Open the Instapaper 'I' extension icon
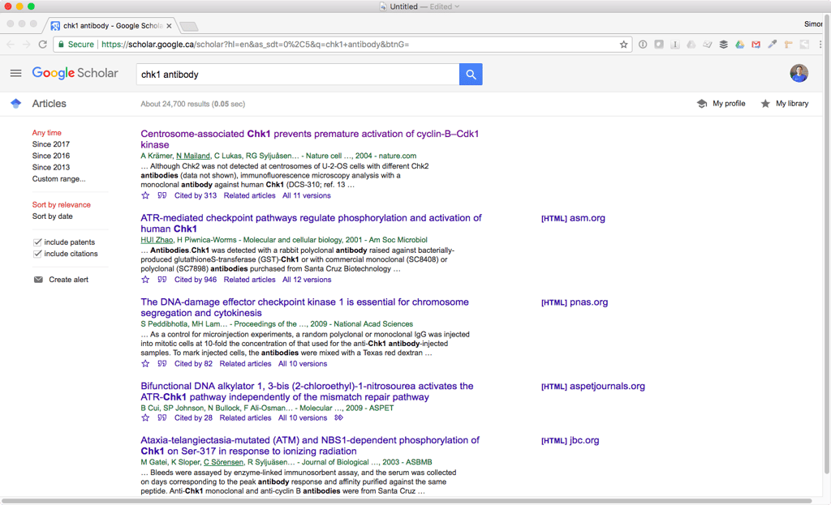 (x=674, y=45)
